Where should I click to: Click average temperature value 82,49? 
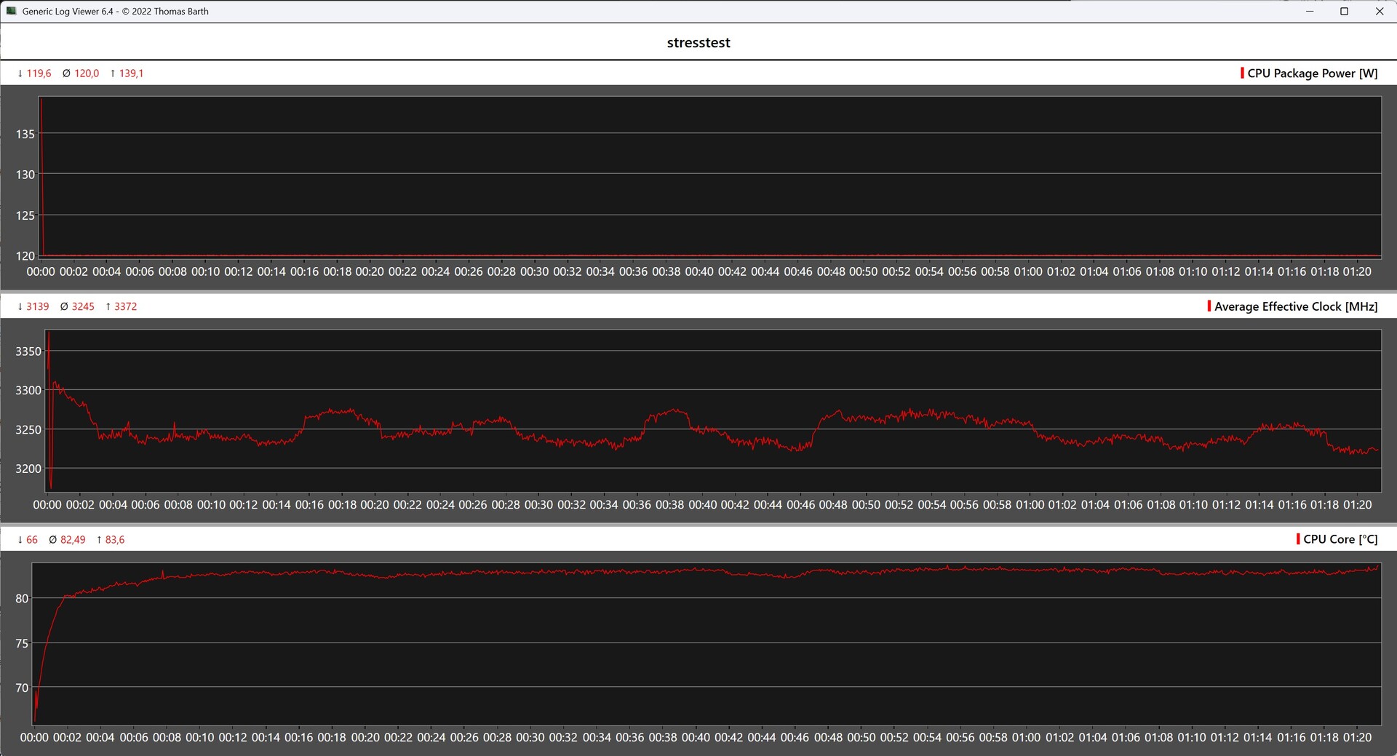73,540
